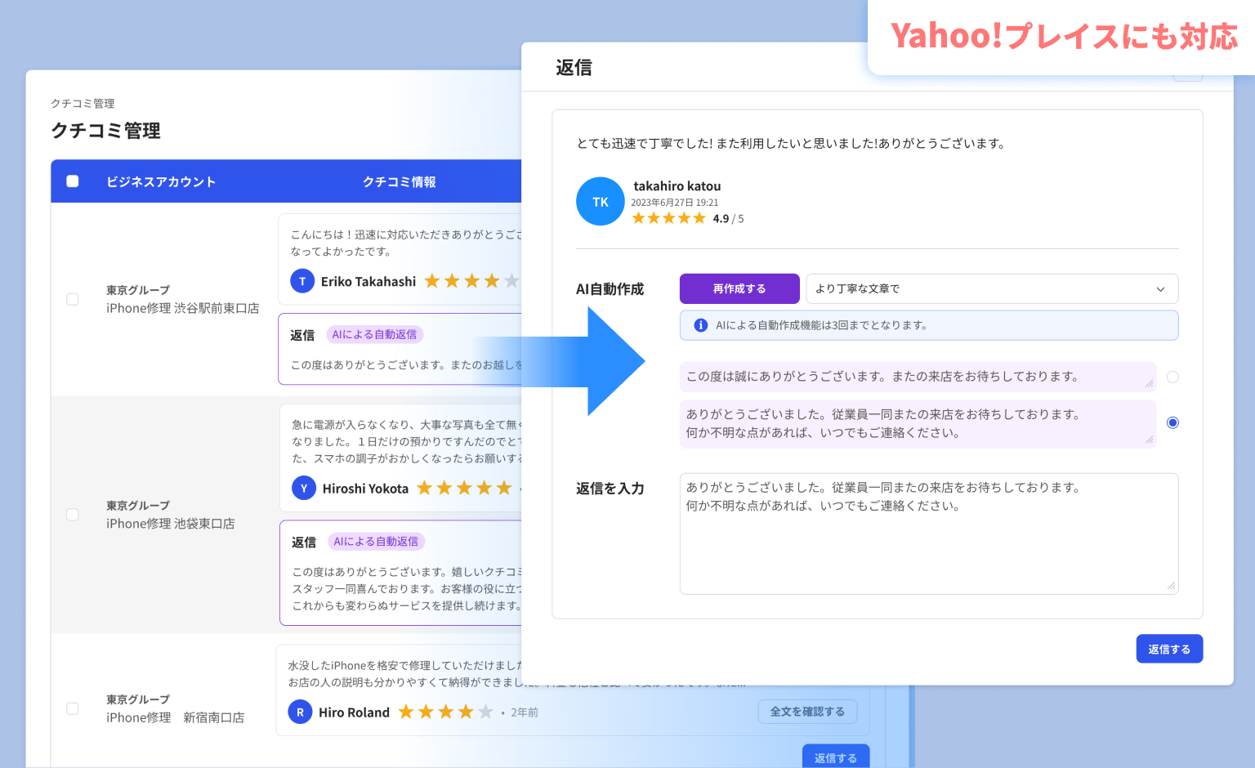Image resolution: width=1255 pixels, height=768 pixels.
Task: Open the より丁寧な文章で dropdown
Action: (x=992, y=288)
